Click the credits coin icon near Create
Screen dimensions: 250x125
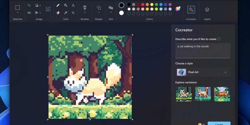[200, 124]
